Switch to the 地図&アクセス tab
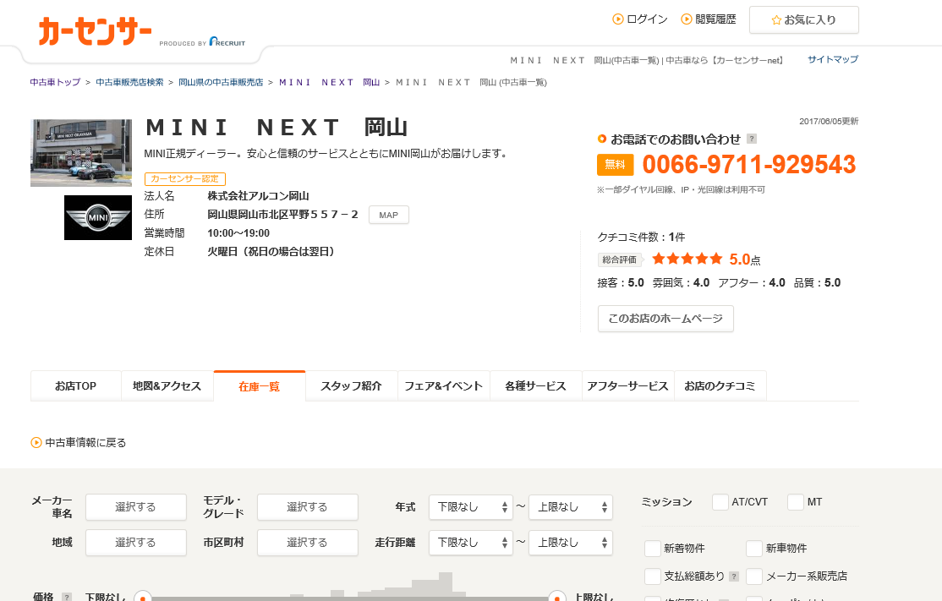 167,386
